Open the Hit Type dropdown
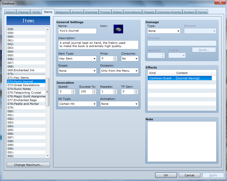Image resolution: width=227 pixels, height=181 pixels. point(77,104)
